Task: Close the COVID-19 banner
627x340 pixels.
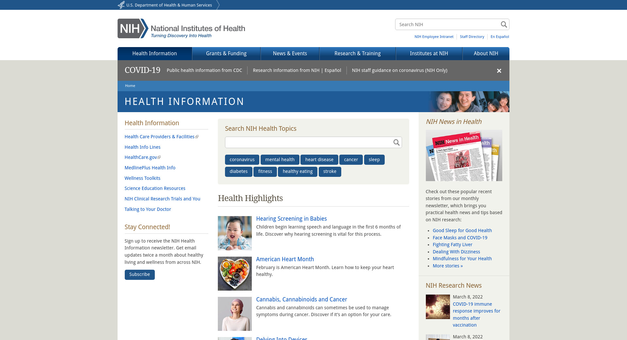Action: pyautogui.click(x=499, y=71)
